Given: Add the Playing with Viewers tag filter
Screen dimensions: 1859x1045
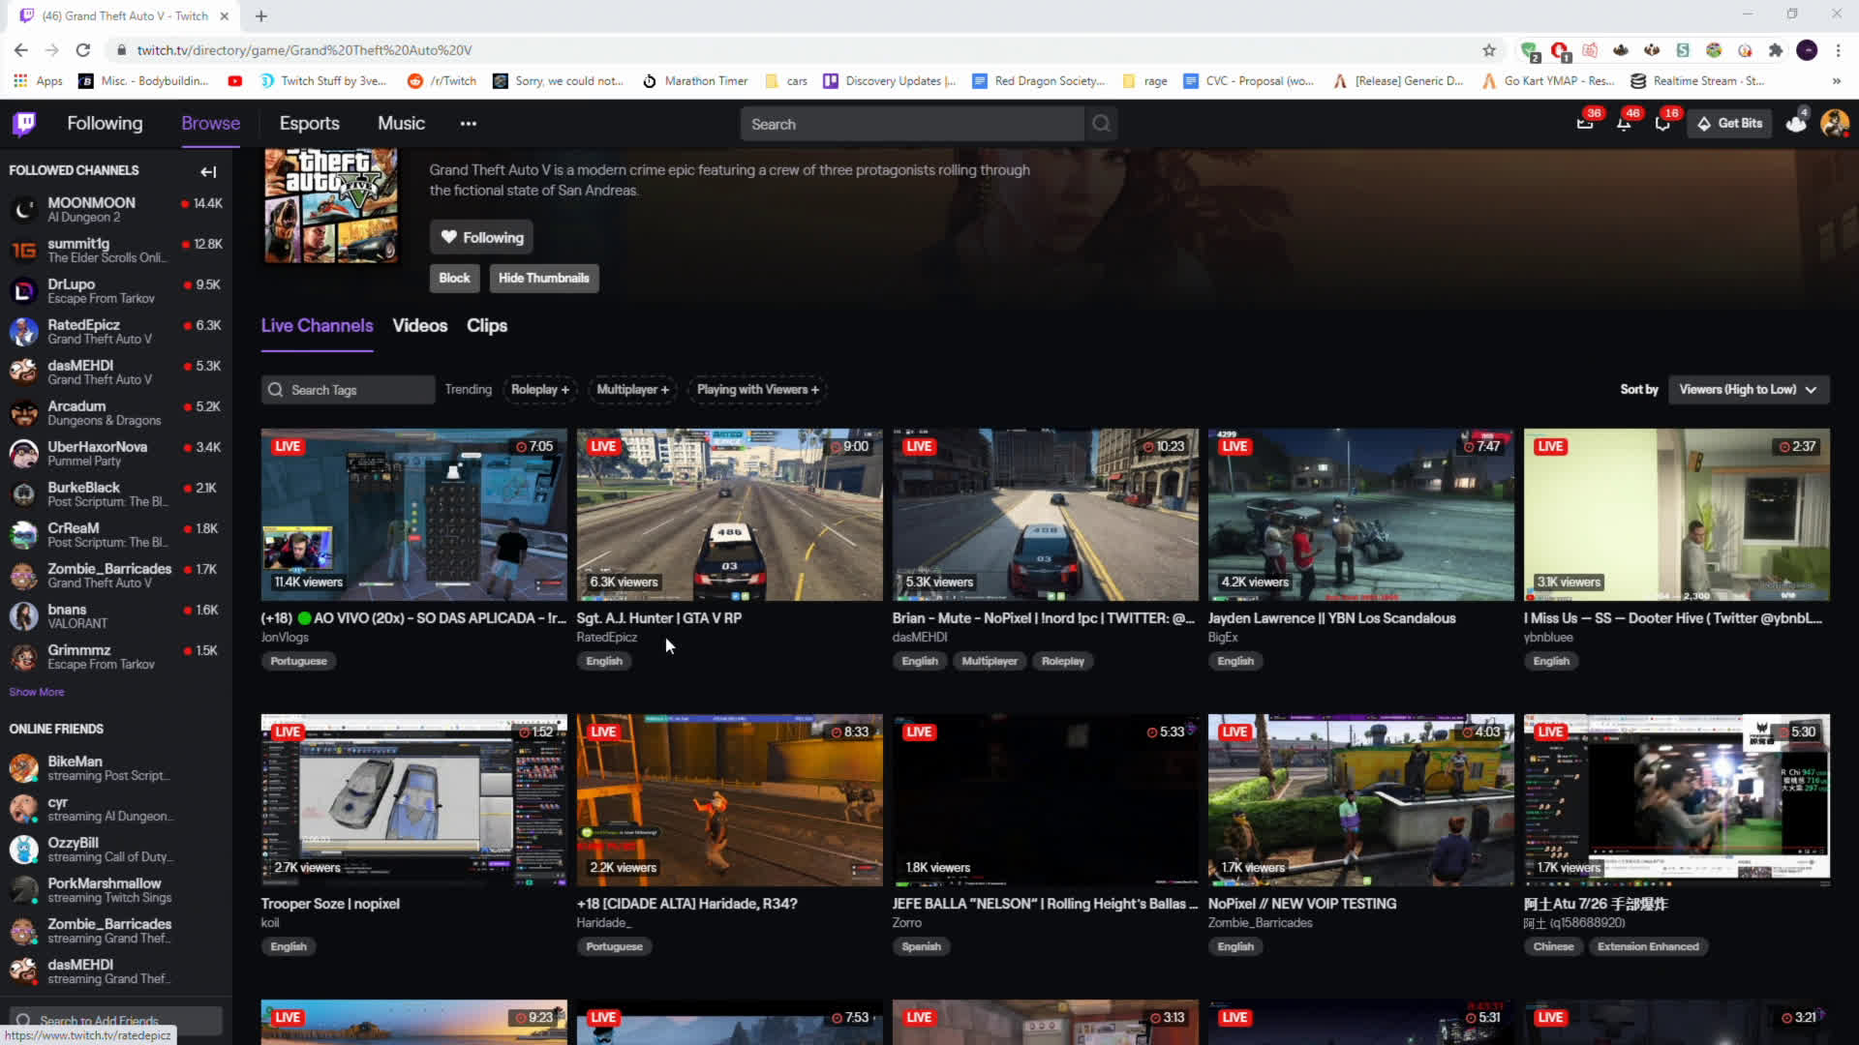Looking at the screenshot, I should 757,389.
